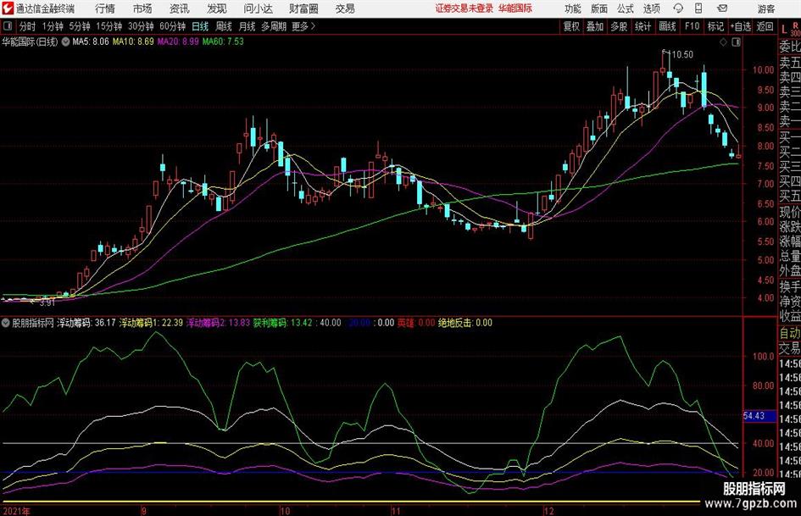
Task: Open the 选项 menu
Action: point(651,8)
